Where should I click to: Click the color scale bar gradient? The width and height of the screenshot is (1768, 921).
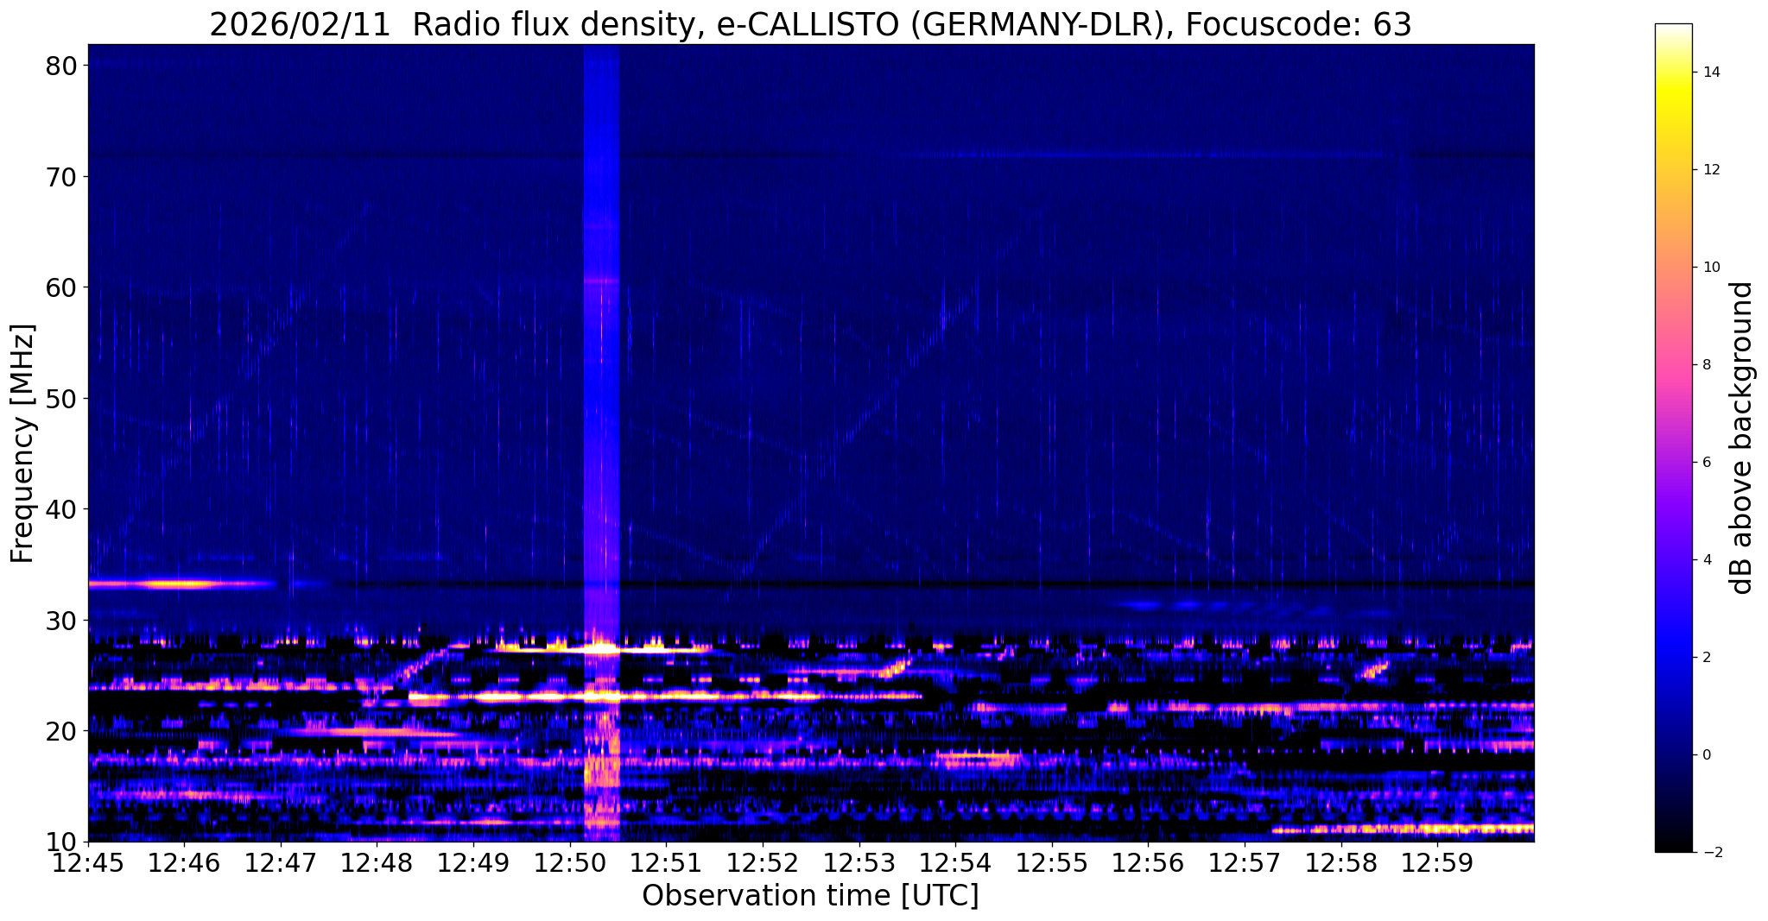click(x=1673, y=438)
